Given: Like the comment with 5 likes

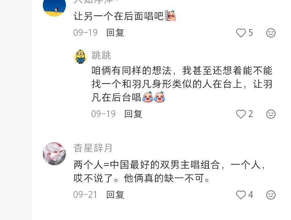Looking at the screenshot, I should point(241,33).
